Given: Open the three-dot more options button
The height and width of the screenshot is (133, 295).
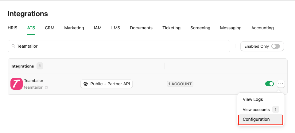Looking at the screenshot, I should click(281, 84).
